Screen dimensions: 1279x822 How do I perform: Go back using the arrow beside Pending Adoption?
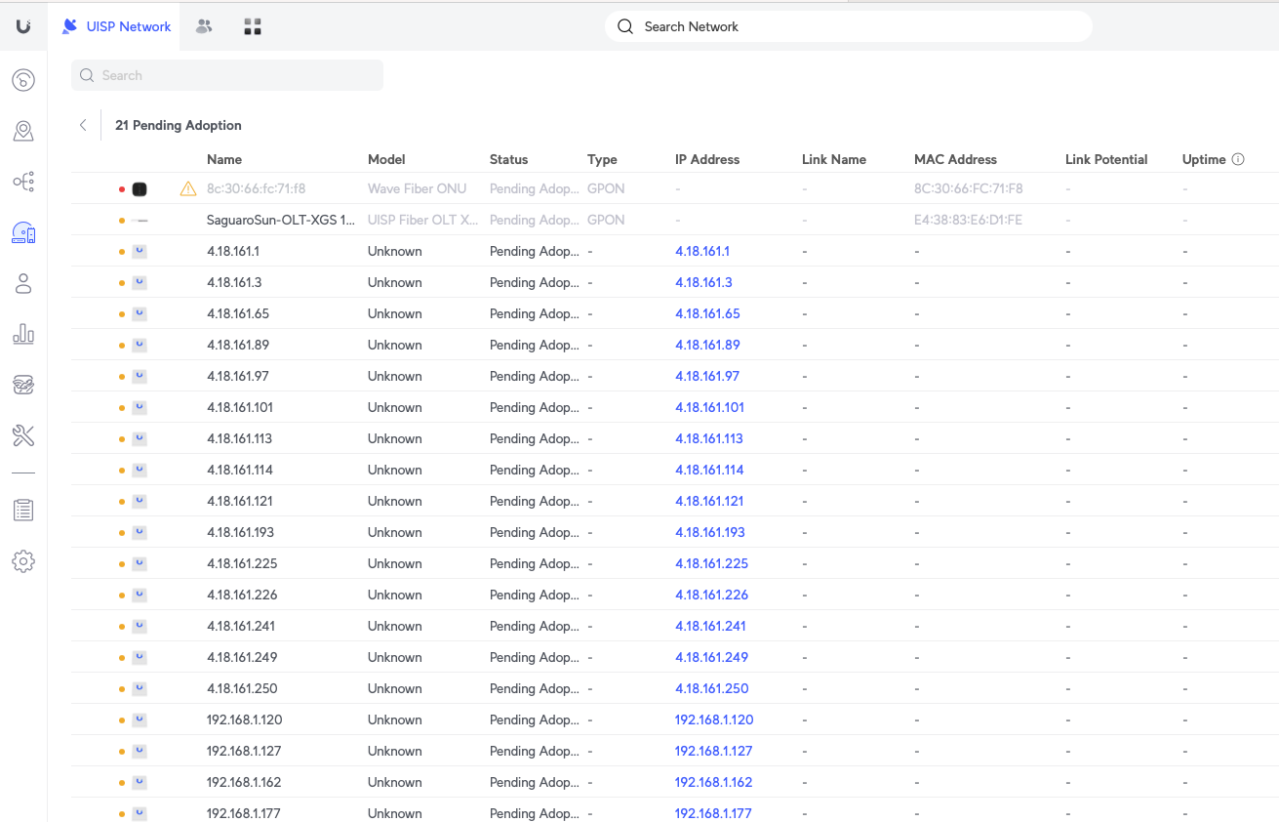coord(83,125)
